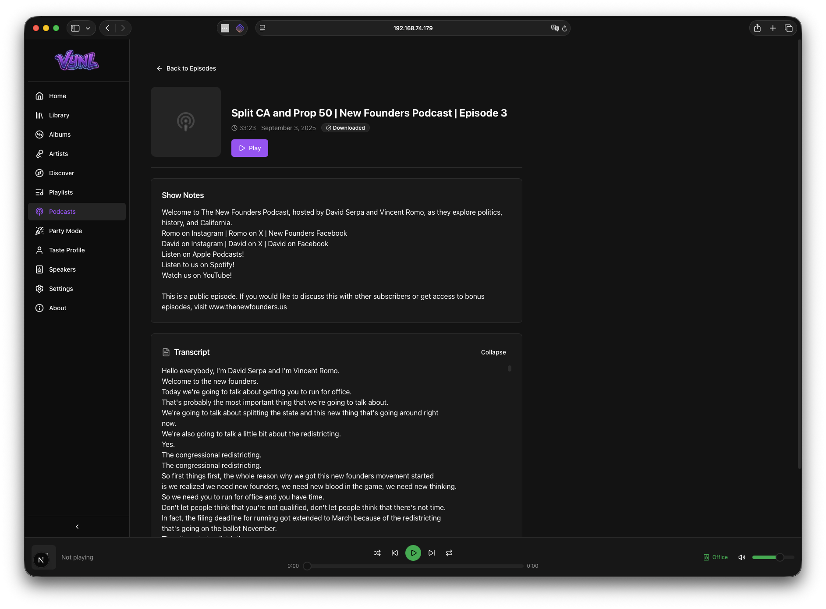
Task: Toggle repeat mode in player bar
Action: 449,553
